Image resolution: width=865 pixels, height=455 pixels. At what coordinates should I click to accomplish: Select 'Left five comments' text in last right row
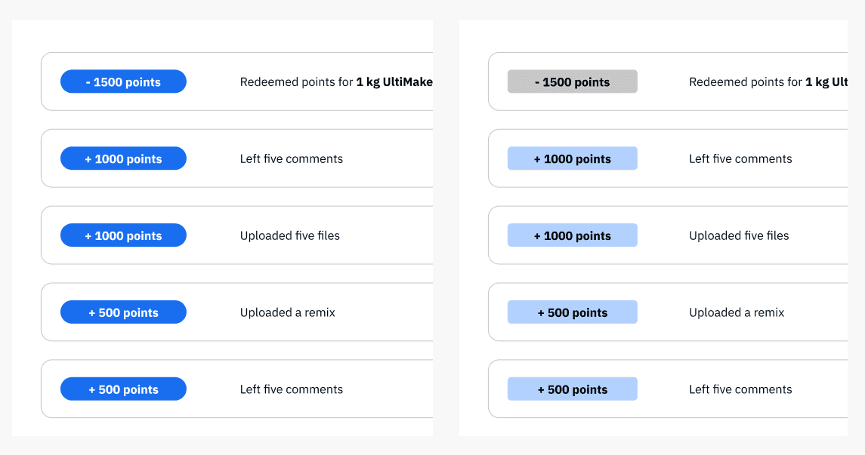tap(740, 389)
